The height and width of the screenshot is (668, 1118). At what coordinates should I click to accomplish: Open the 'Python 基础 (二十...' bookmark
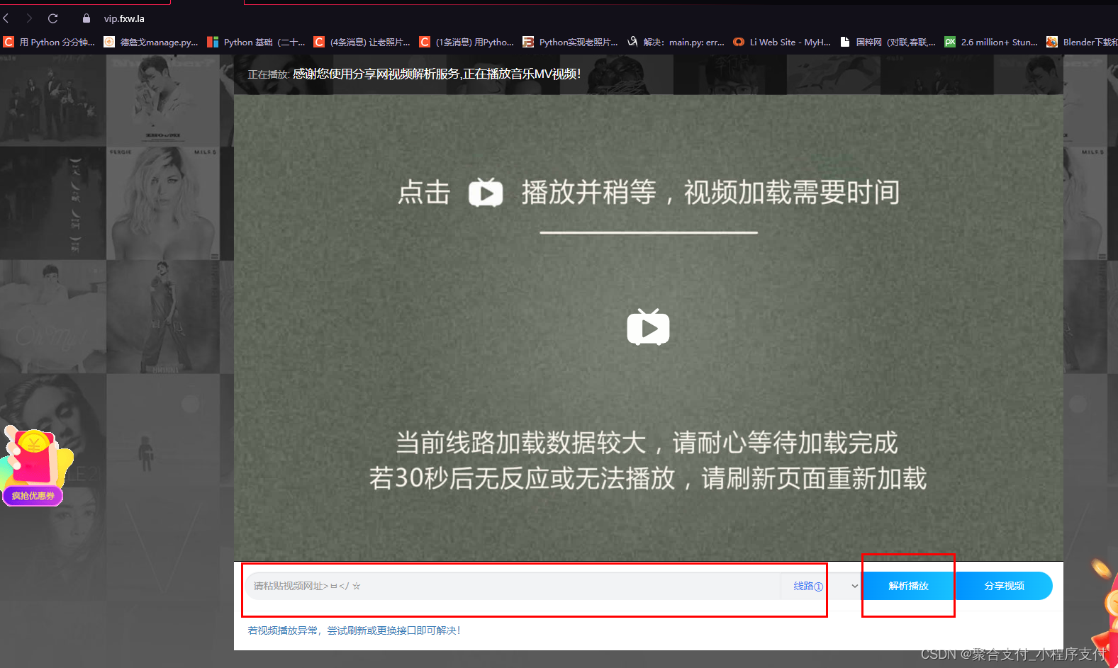tap(256, 42)
